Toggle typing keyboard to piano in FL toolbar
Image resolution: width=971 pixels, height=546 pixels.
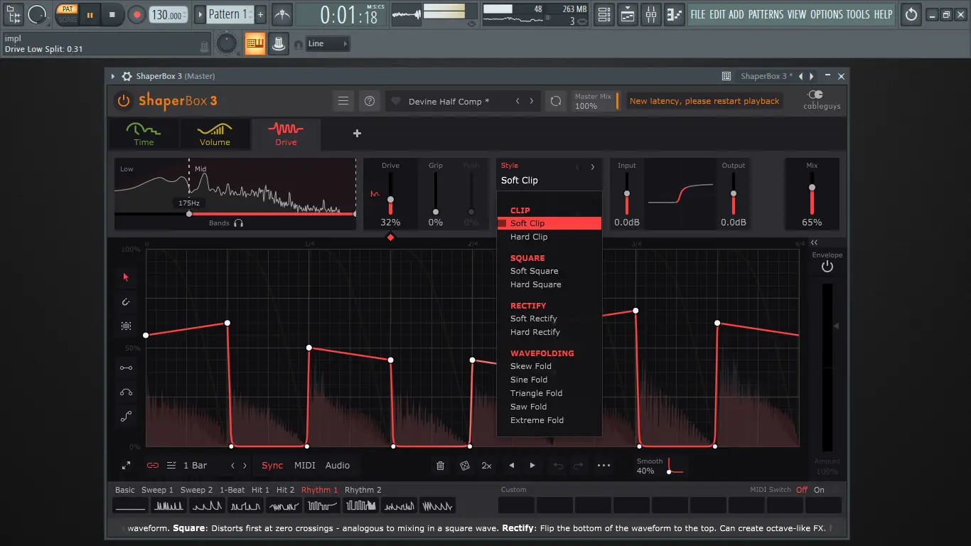255,43
